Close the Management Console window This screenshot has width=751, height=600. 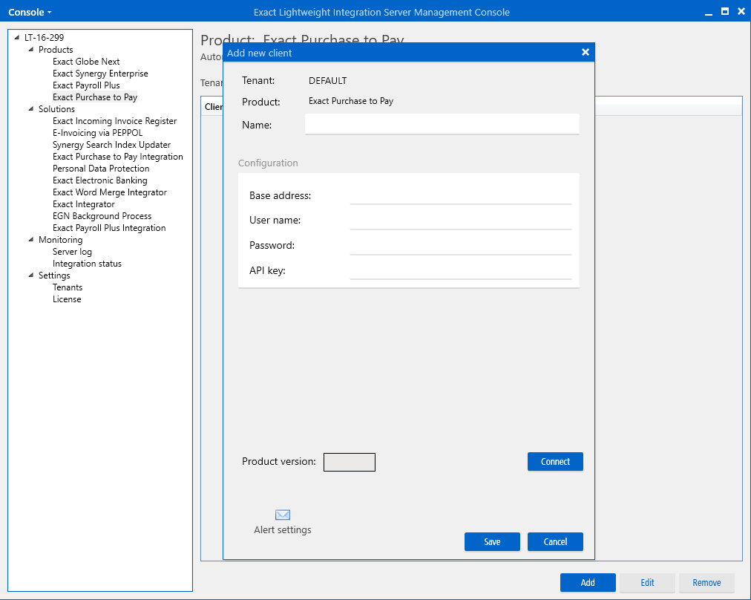[741, 11]
